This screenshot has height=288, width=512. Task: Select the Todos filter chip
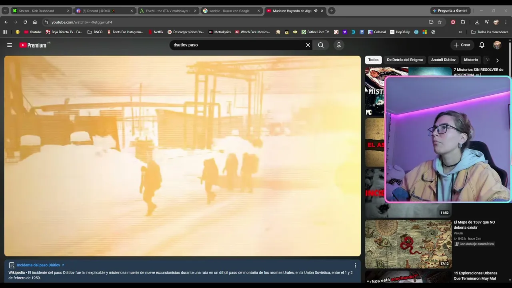click(373, 60)
